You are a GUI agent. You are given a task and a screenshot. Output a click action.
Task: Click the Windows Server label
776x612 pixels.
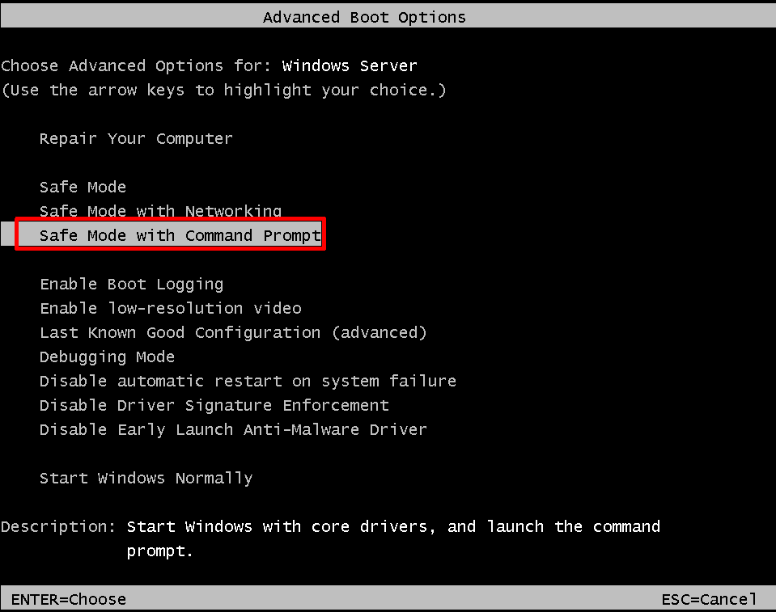pyautogui.click(x=349, y=65)
